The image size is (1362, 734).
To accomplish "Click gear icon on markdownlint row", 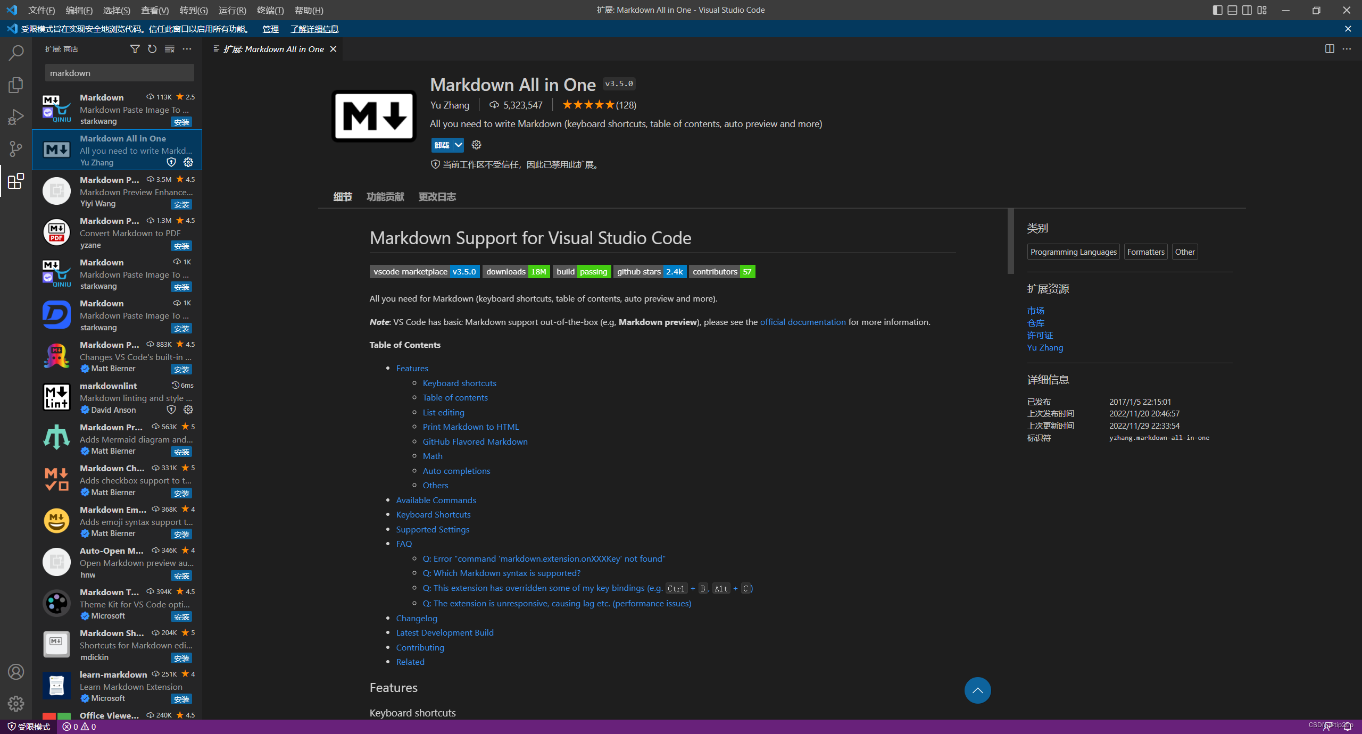I will point(188,410).
